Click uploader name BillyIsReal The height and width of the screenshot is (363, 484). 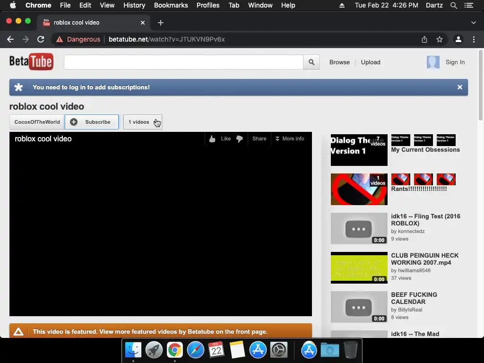pos(410,310)
